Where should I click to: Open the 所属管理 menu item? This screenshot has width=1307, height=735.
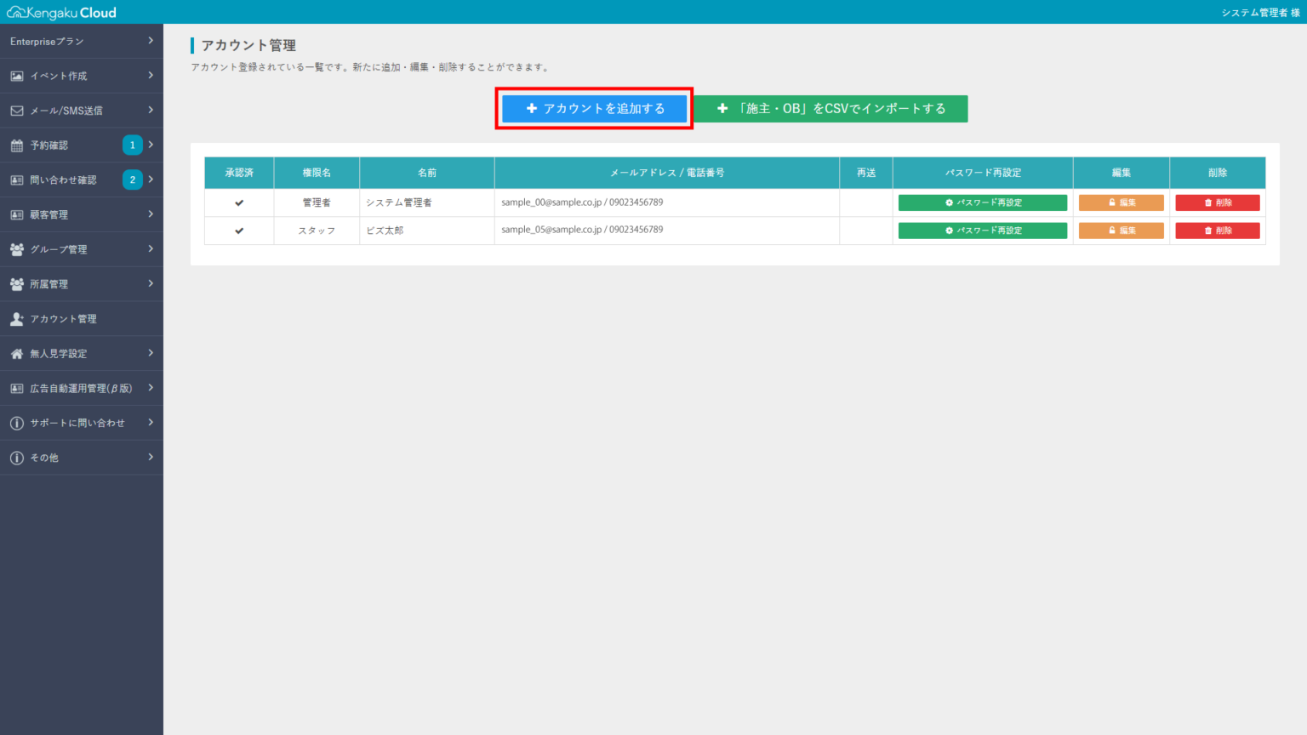(49, 284)
